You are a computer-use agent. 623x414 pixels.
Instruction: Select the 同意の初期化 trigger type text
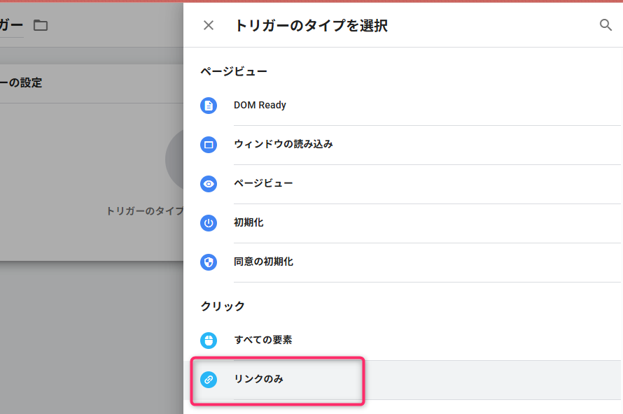pyautogui.click(x=263, y=262)
